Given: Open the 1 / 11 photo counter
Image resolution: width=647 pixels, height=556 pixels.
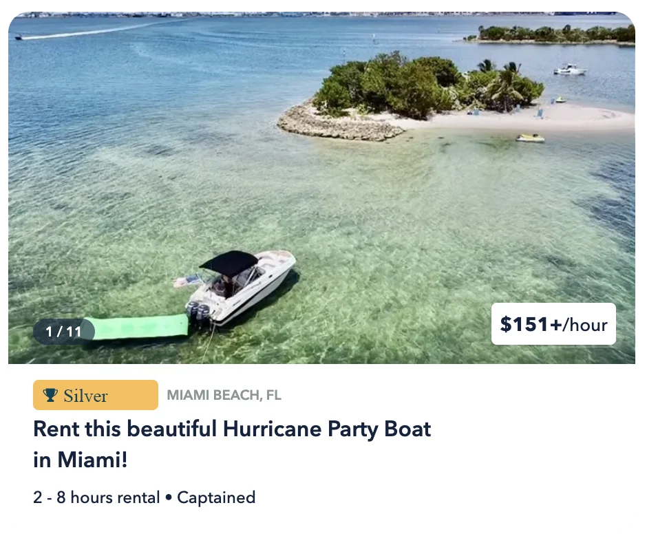Looking at the screenshot, I should [64, 332].
